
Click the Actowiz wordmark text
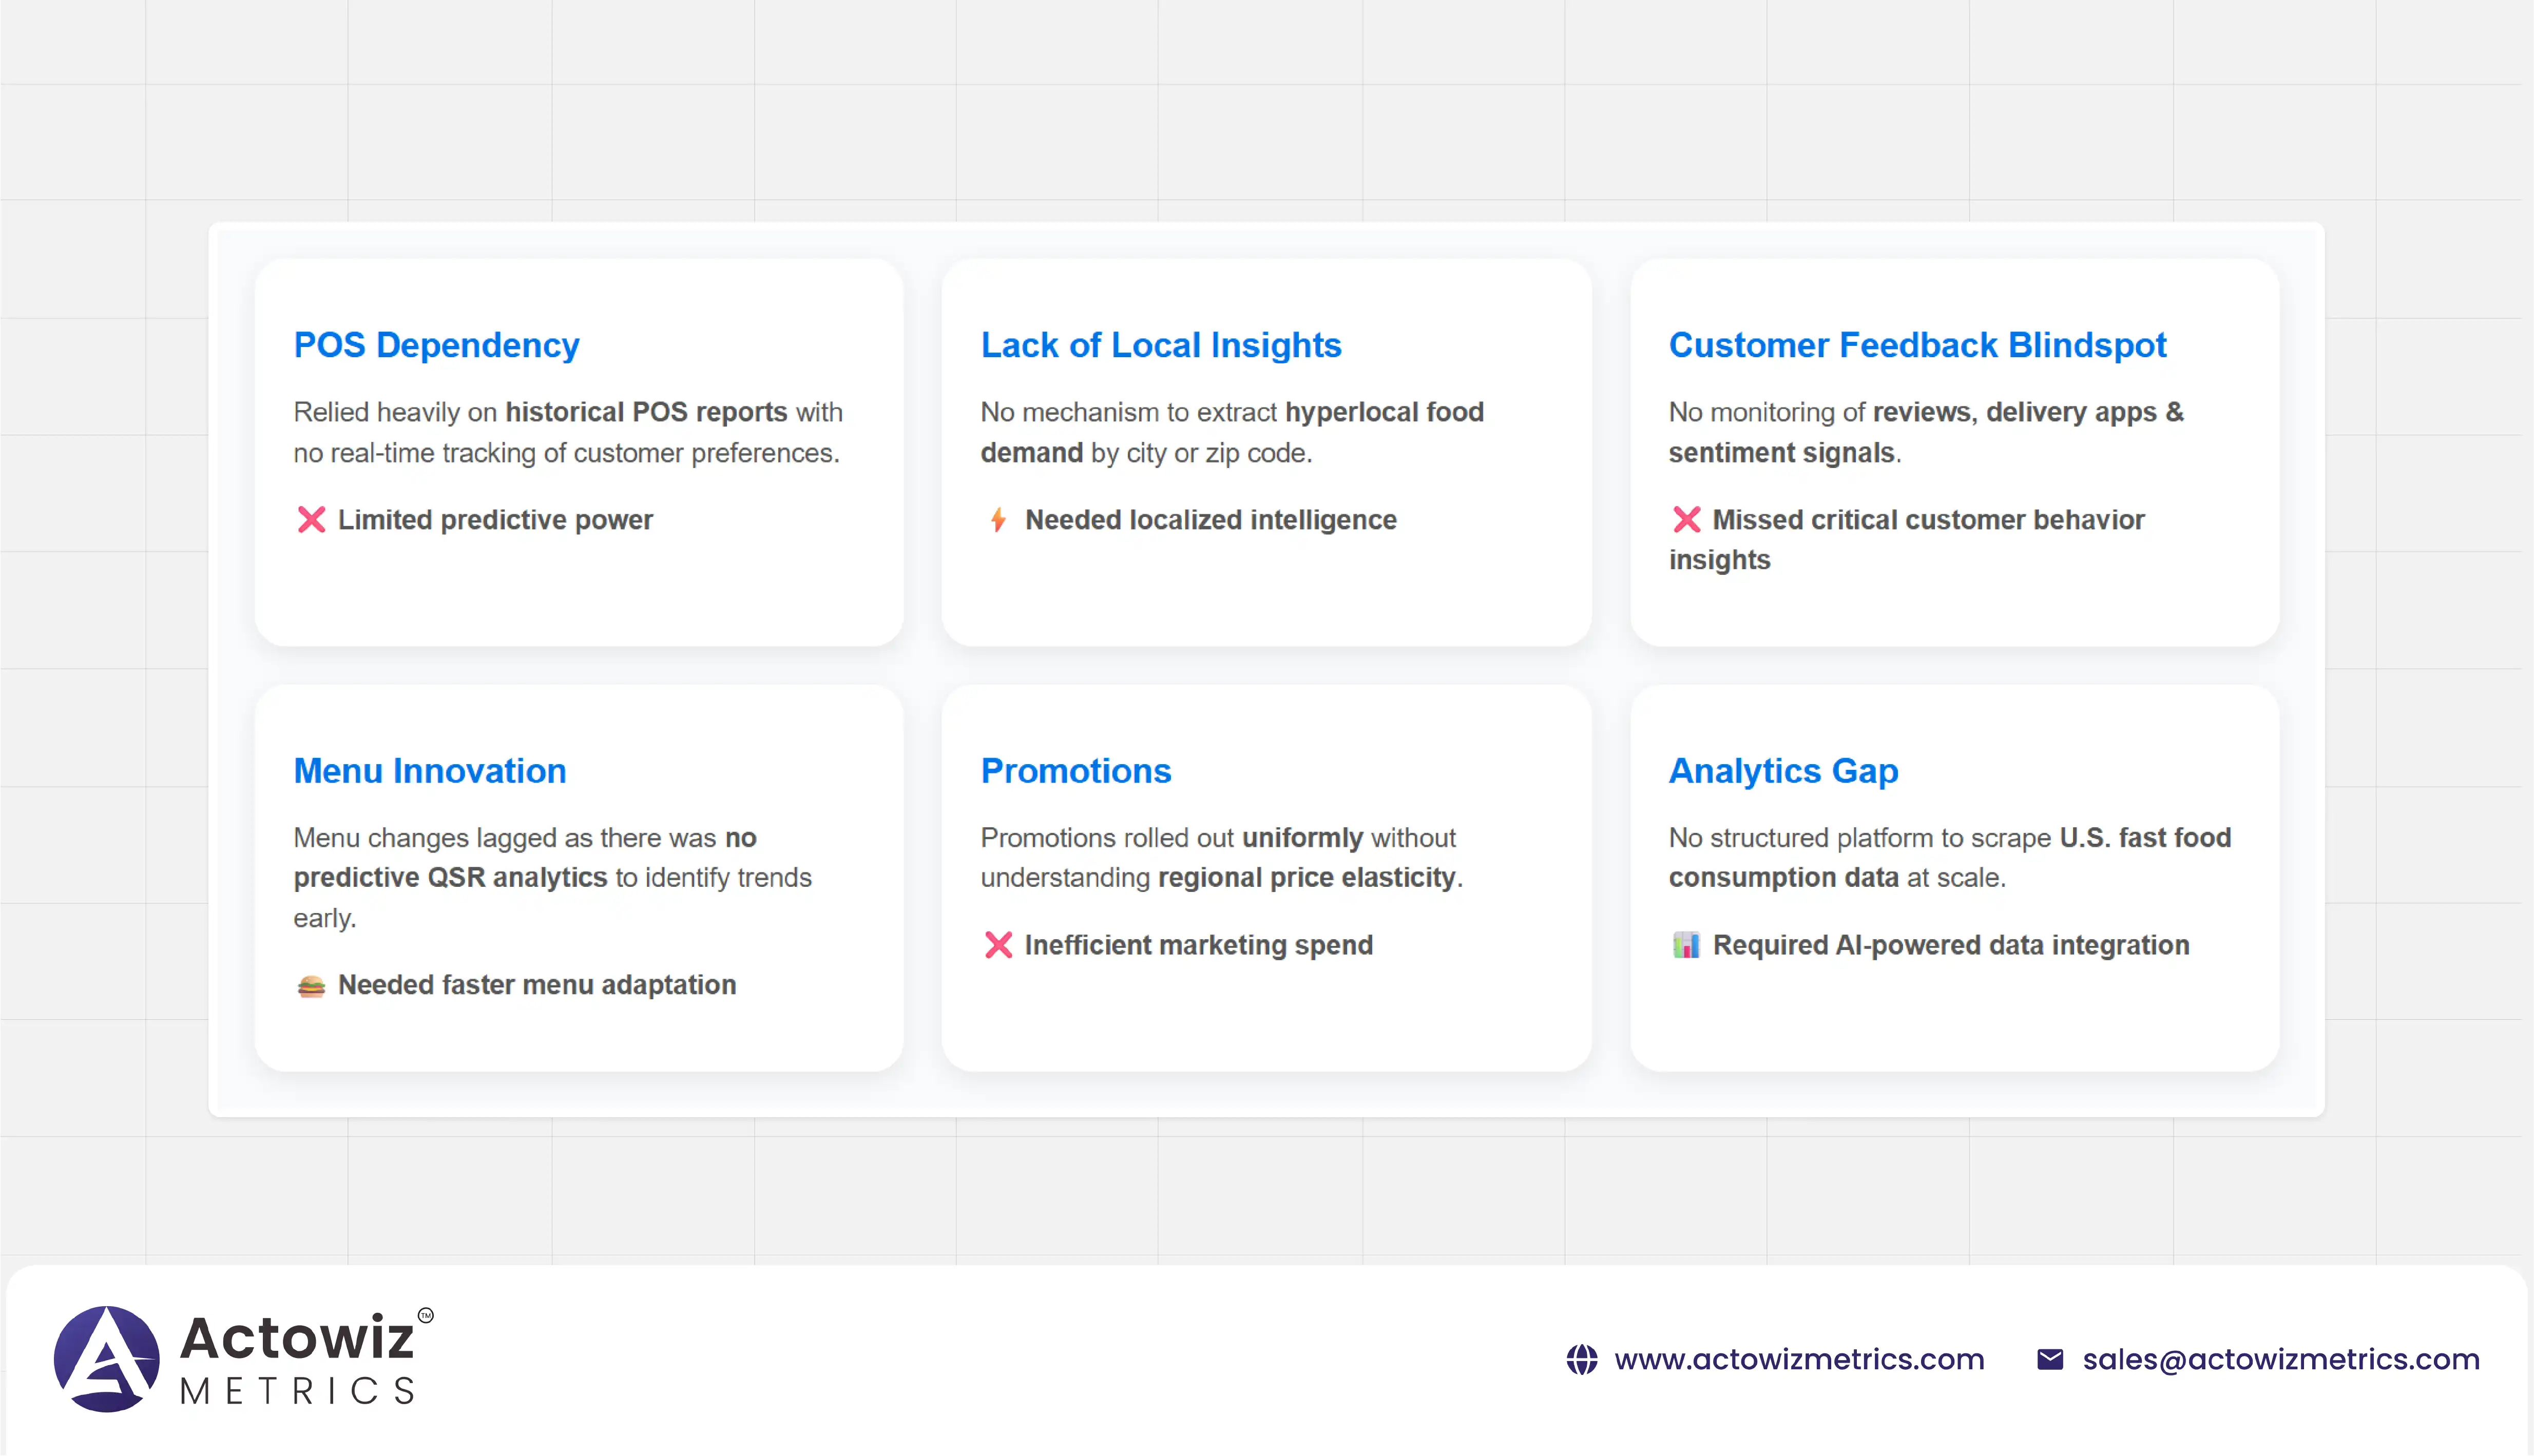298,1338
